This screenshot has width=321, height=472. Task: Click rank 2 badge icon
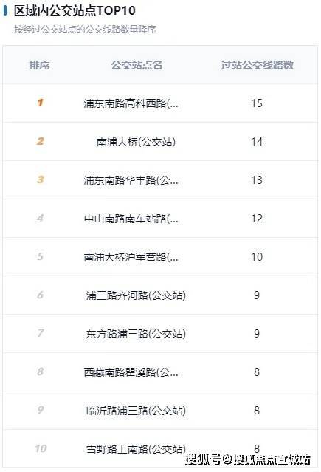tap(41, 141)
